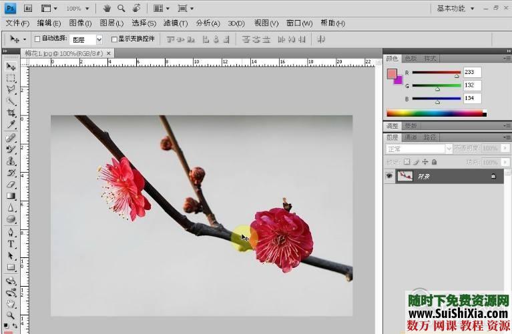Viewport: 512px width, 334px height.
Task: Select the Brush tool
Action: (11, 149)
